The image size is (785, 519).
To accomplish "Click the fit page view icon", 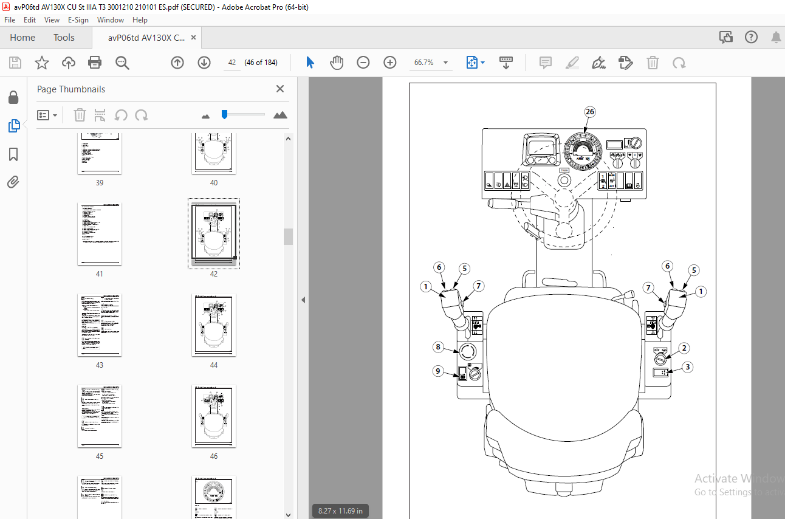I will point(472,63).
